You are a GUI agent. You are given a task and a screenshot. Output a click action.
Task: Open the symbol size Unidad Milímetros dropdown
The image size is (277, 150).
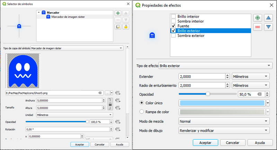74,115
